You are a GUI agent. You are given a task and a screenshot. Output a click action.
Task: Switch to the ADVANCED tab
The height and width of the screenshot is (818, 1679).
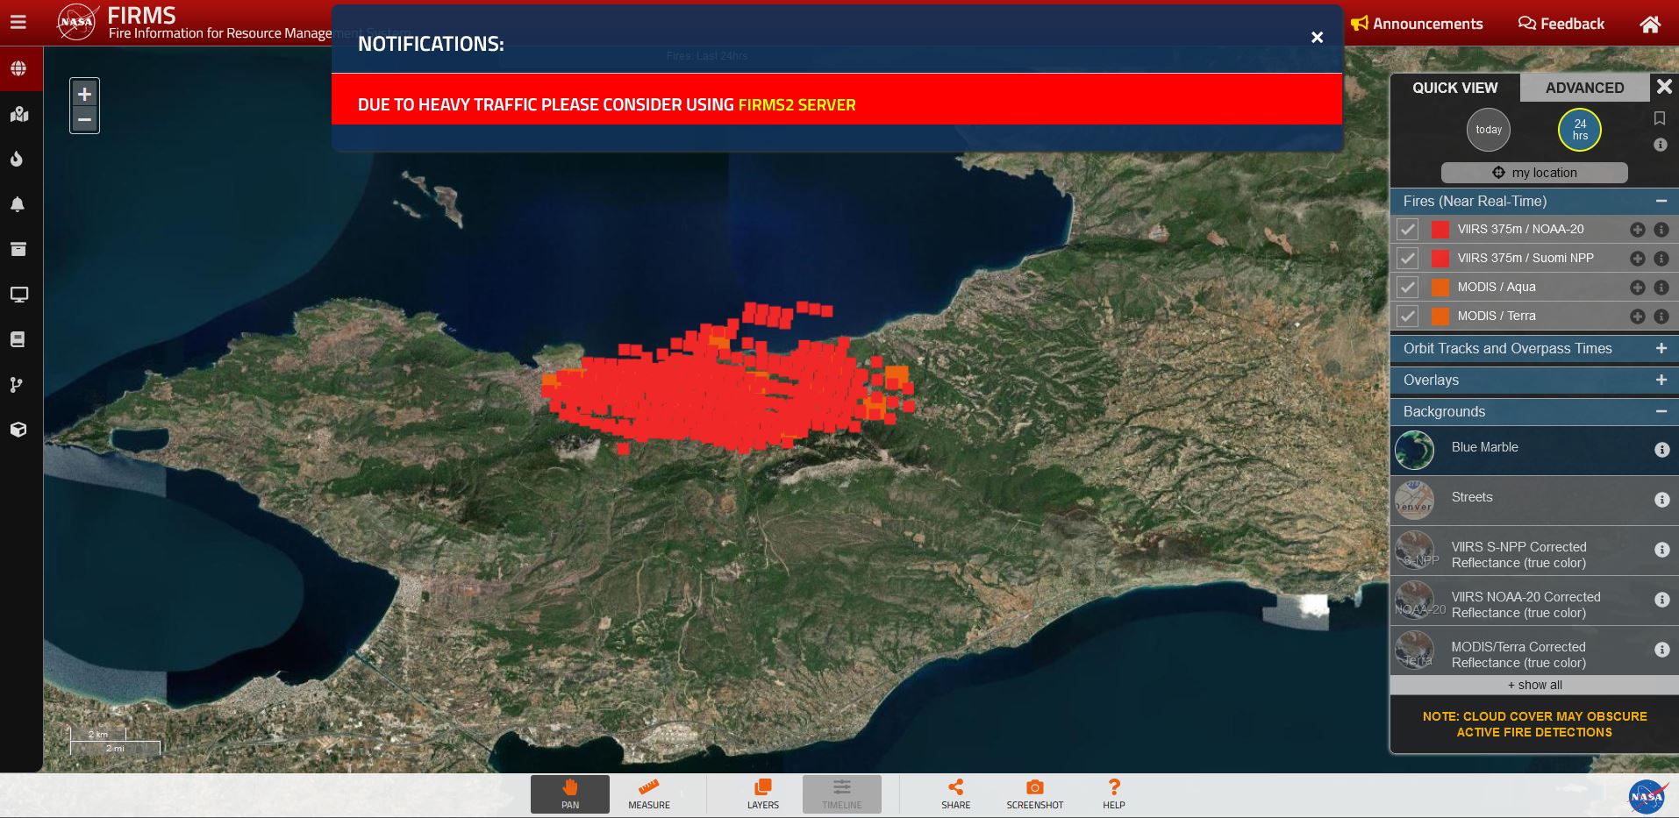[x=1584, y=88]
